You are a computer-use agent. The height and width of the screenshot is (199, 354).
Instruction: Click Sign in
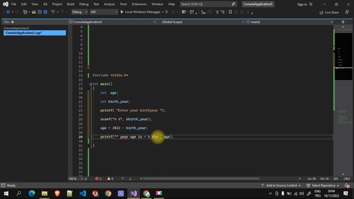click(x=302, y=4)
